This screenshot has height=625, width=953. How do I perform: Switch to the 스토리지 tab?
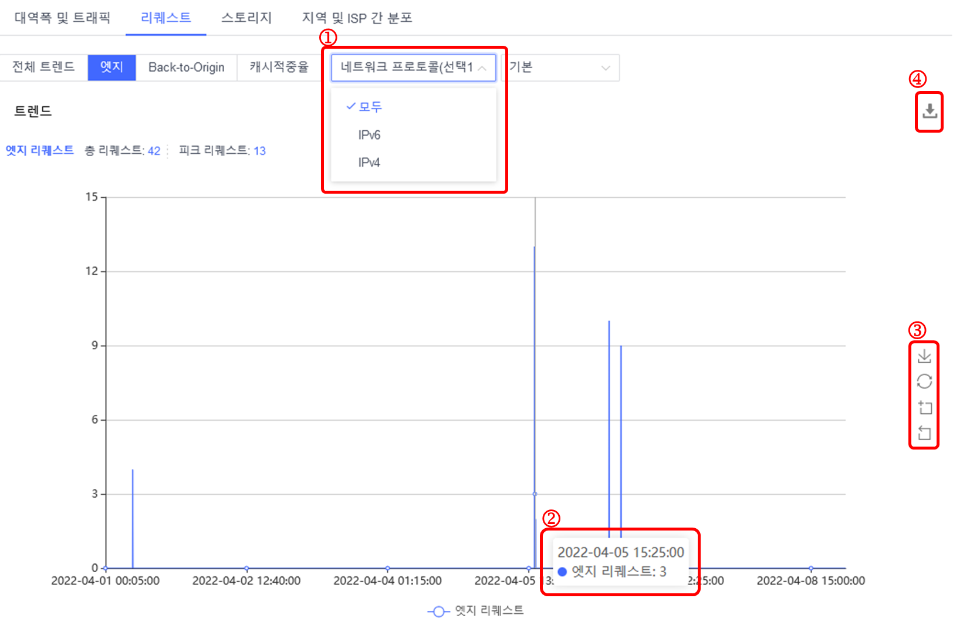pyautogui.click(x=246, y=18)
